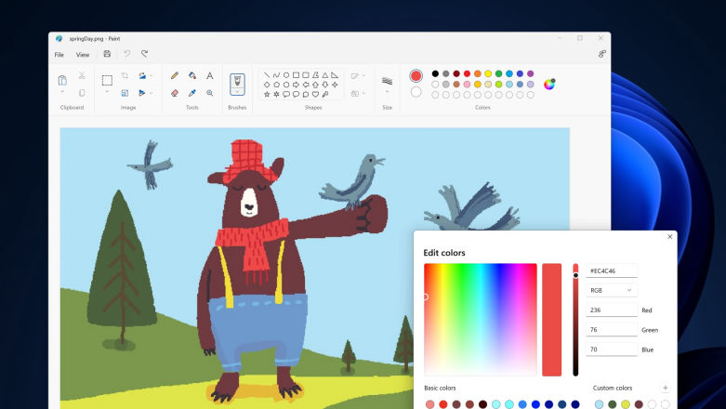Click the hex color code field
Screen dimensions: 726x409
tap(611, 270)
